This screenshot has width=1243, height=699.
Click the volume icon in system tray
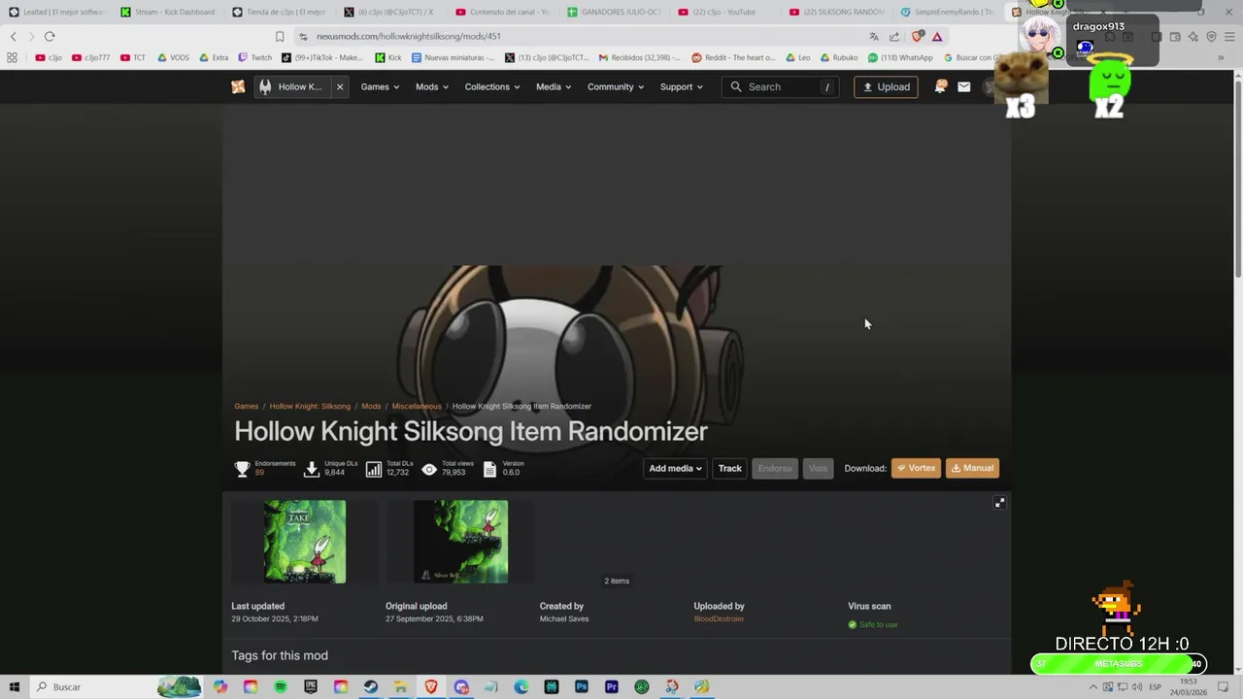(x=1136, y=686)
